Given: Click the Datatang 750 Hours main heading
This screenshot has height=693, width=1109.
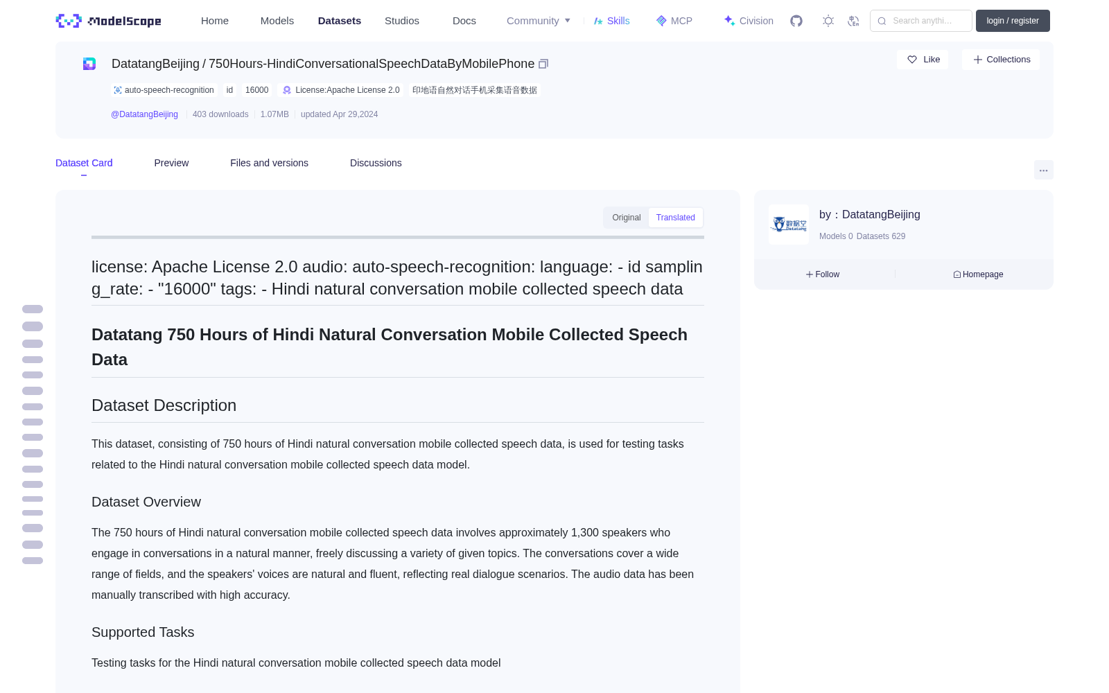Looking at the screenshot, I should [390, 347].
